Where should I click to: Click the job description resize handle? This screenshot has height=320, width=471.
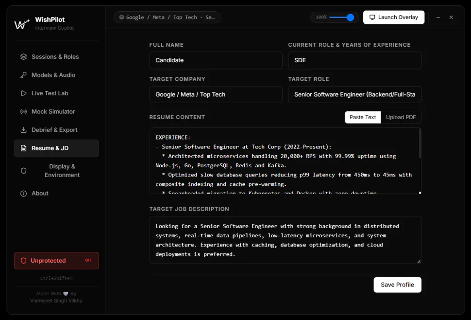click(419, 261)
